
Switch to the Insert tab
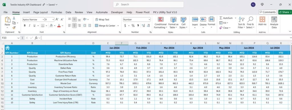tap(27, 12)
